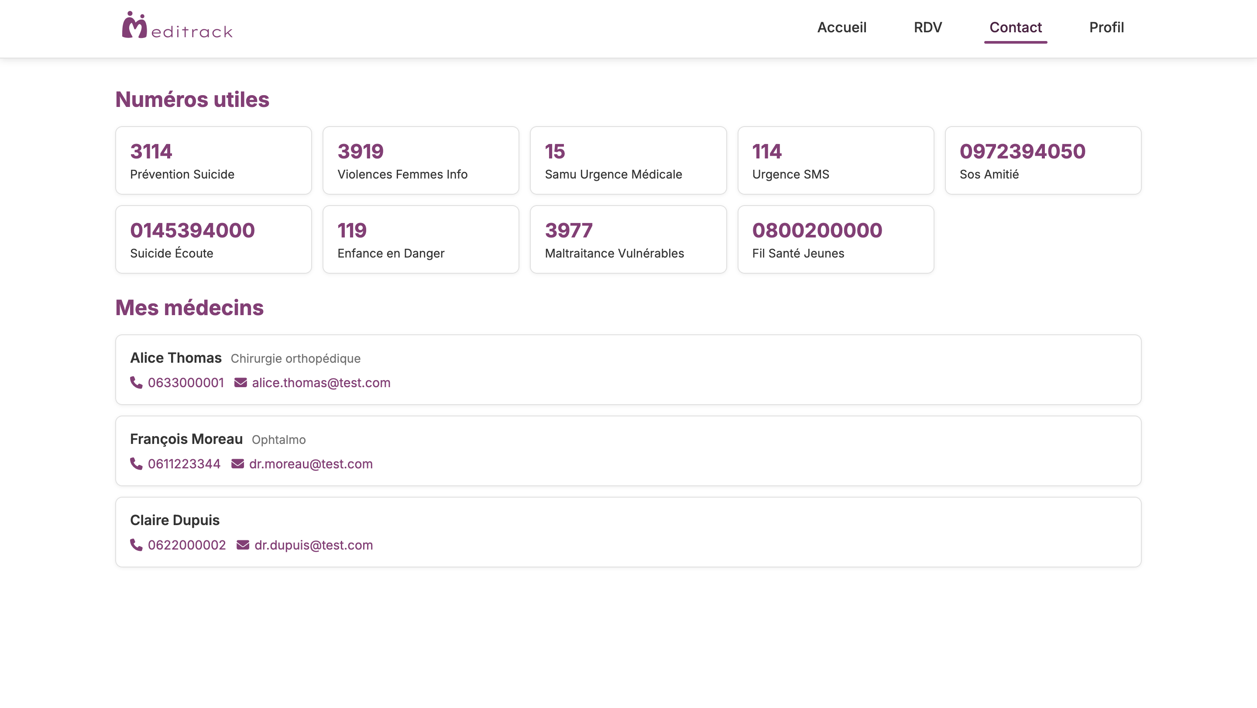1257x708 pixels.
Task: Select the 119 Enfance en Danger card
Action: 421,239
